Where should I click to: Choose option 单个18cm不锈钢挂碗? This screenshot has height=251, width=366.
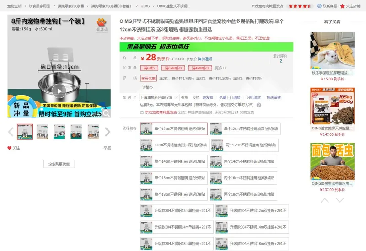(174, 194)
